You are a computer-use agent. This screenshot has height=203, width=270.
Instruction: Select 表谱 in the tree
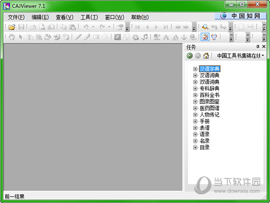205,128
